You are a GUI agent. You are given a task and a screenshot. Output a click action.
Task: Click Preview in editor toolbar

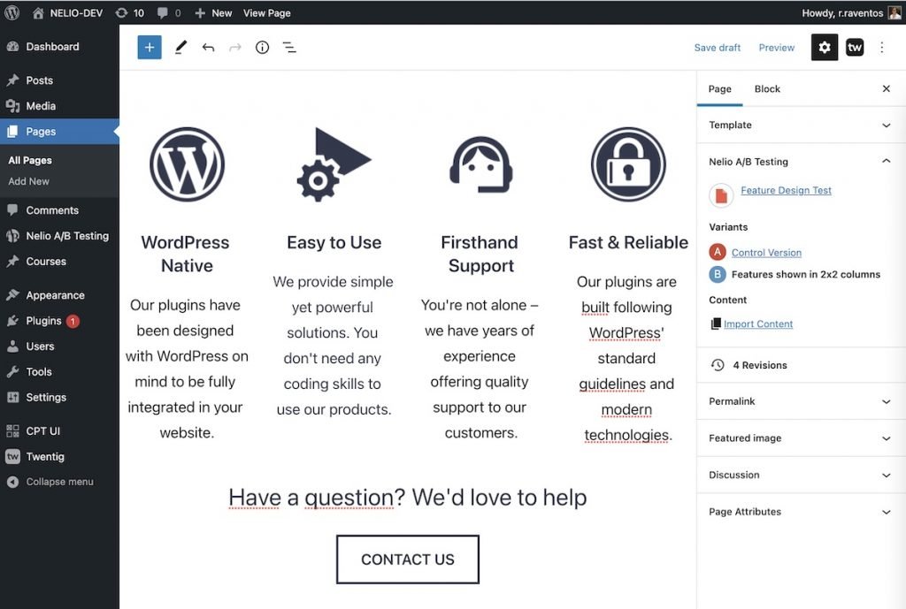[777, 48]
